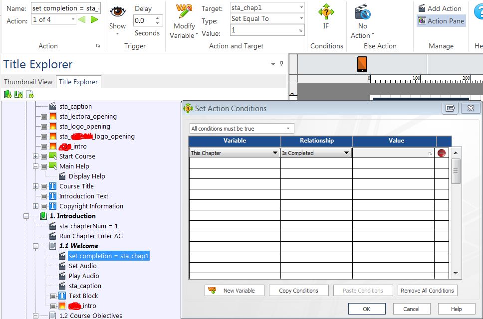Select the 1.2 Course Objectives page
Viewport: 483px width, 319px height.
point(91,316)
